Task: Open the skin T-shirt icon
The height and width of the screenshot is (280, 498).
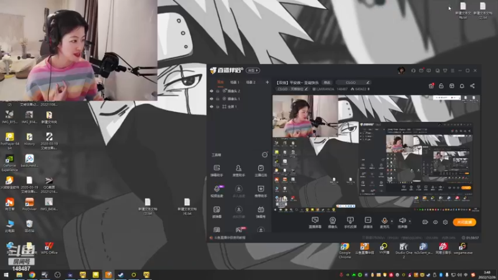Action: pyautogui.click(x=445, y=70)
